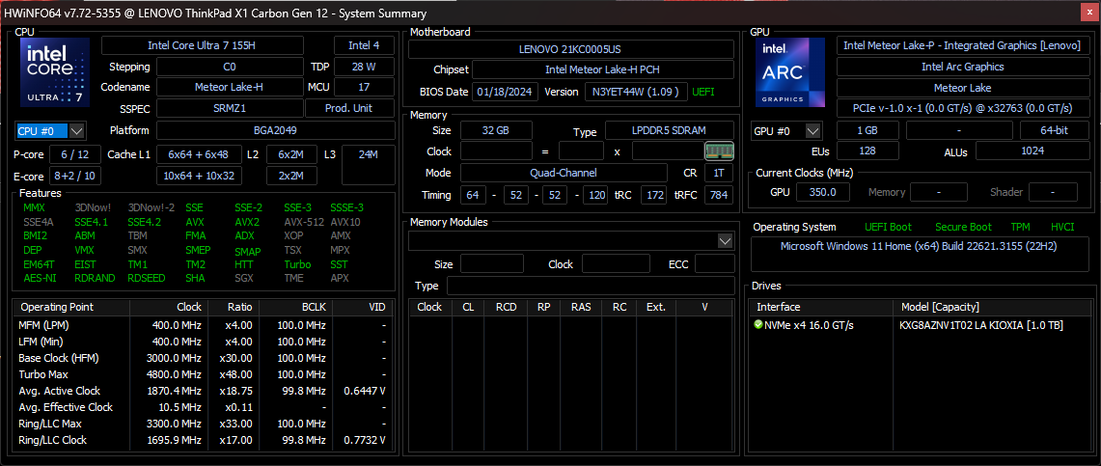
Task: Click the Intel 4 process field
Action: point(364,45)
